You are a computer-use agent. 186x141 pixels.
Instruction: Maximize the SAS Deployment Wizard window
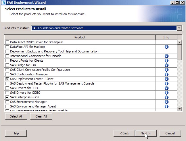pyautogui.click(x=177, y=3)
